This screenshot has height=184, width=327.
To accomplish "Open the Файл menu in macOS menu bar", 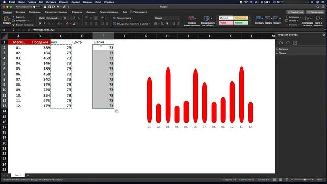I will (21, 2).
